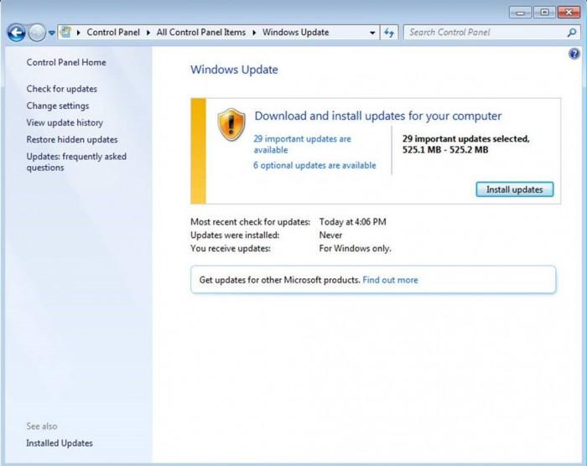
Task: Open View update history
Action: point(65,122)
